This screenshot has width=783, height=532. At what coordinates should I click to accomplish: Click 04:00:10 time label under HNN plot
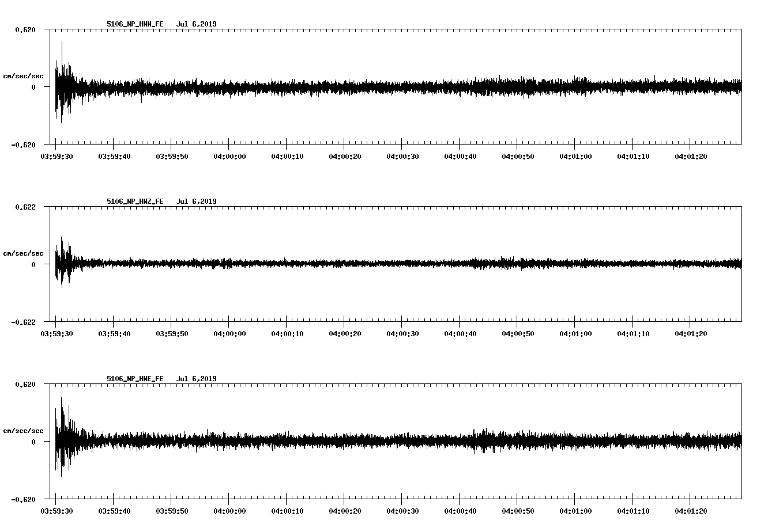click(287, 156)
